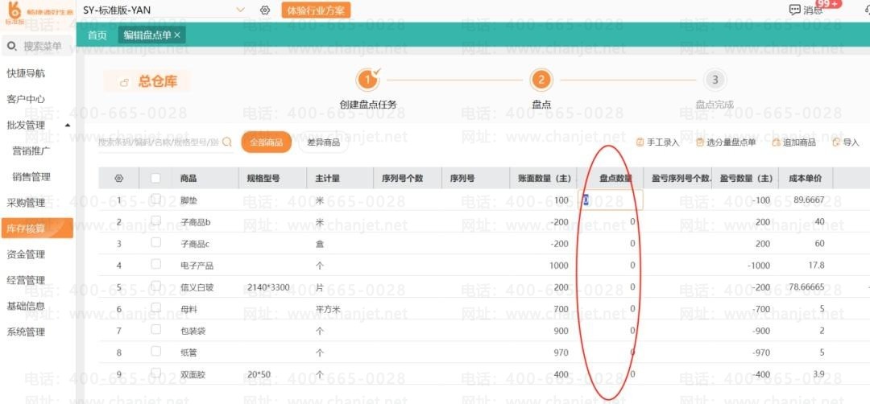The height and width of the screenshot is (404, 870).
Task: Click 盘点数量 cell for 子商品b row
Action: point(611,221)
